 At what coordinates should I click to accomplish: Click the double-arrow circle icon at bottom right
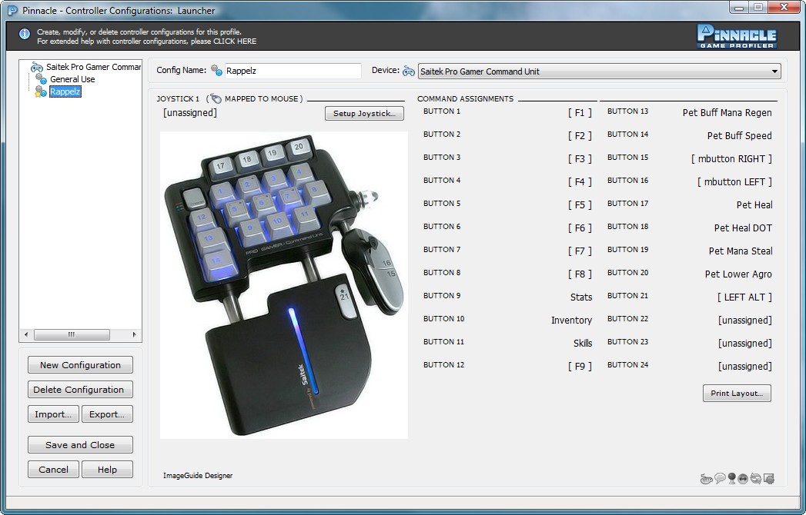[x=743, y=479]
